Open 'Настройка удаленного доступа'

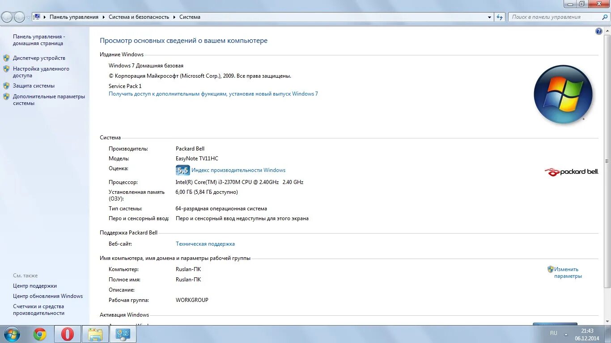(41, 72)
